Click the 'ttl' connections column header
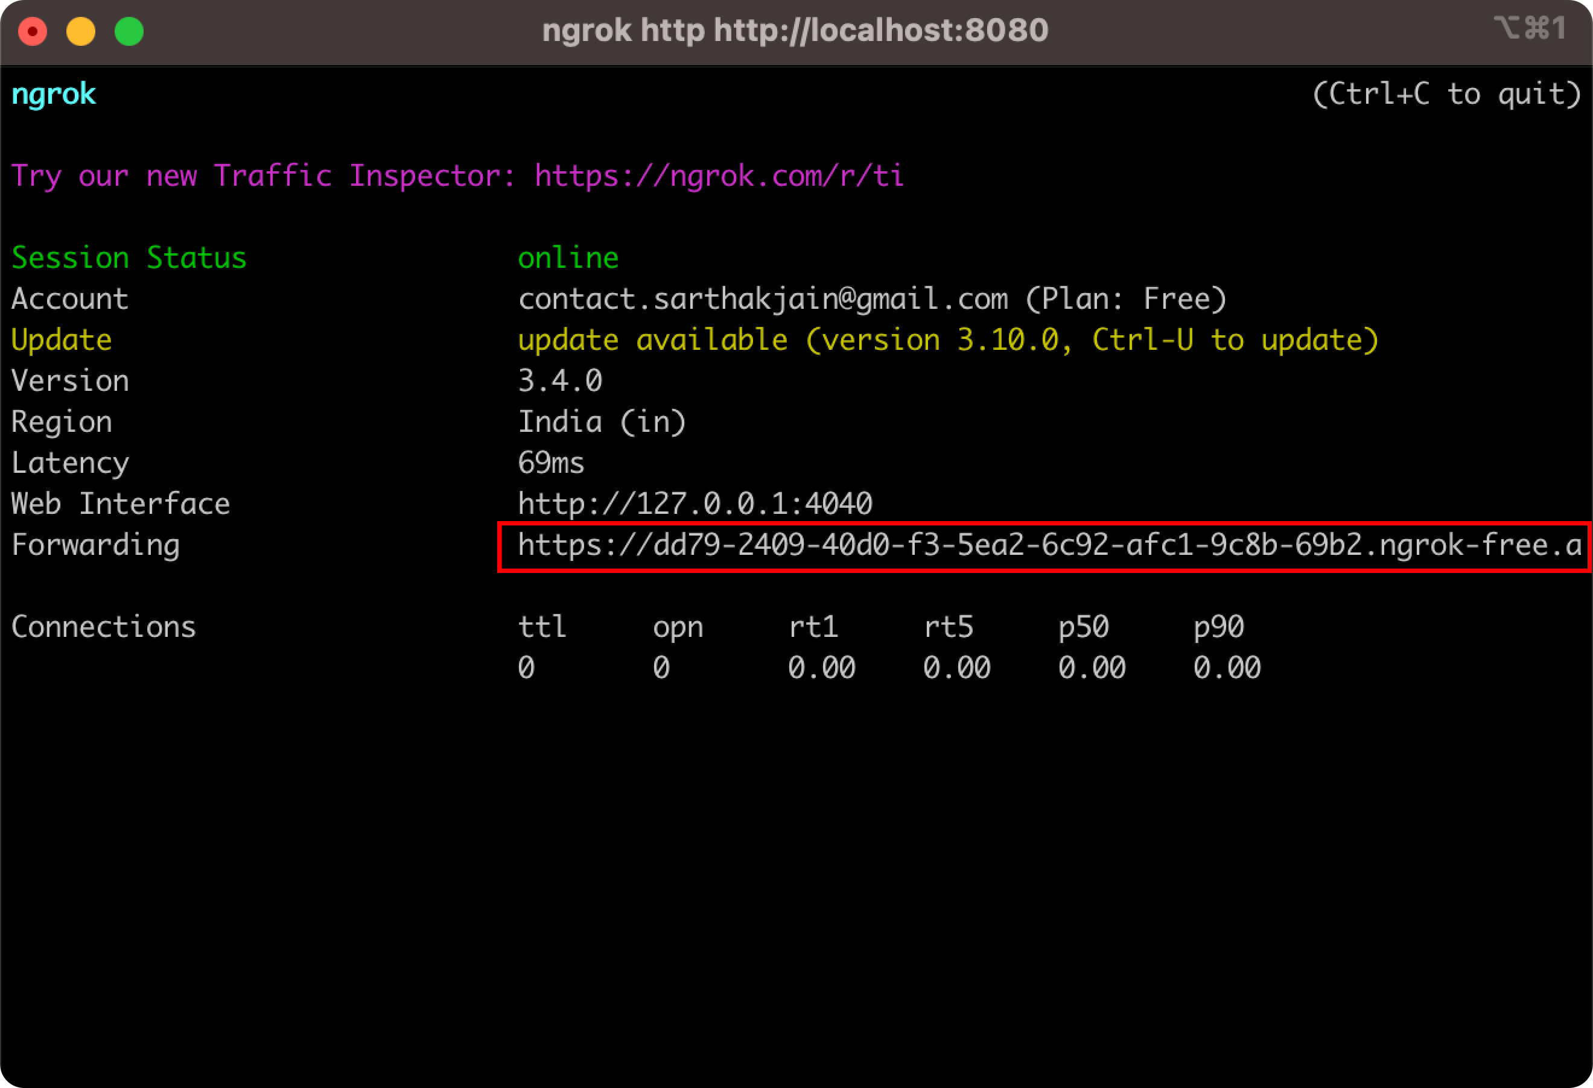1593x1088 pixels. (x=542, y=627)
